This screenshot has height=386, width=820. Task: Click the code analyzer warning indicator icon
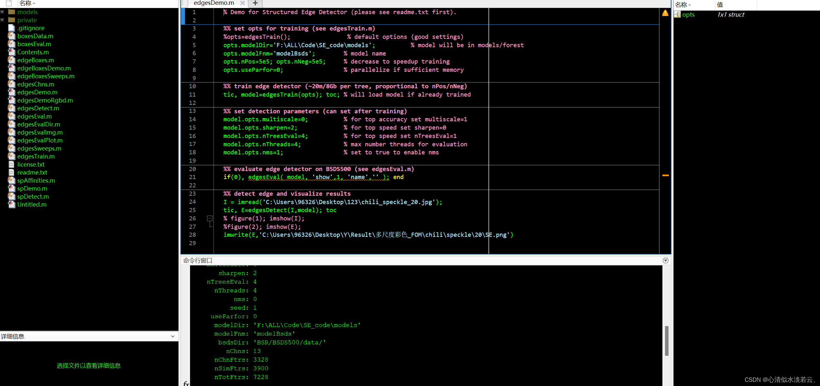coord(665,13)
